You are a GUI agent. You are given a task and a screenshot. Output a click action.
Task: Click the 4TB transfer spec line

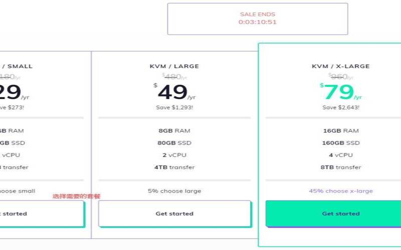(x=174, y=167)
